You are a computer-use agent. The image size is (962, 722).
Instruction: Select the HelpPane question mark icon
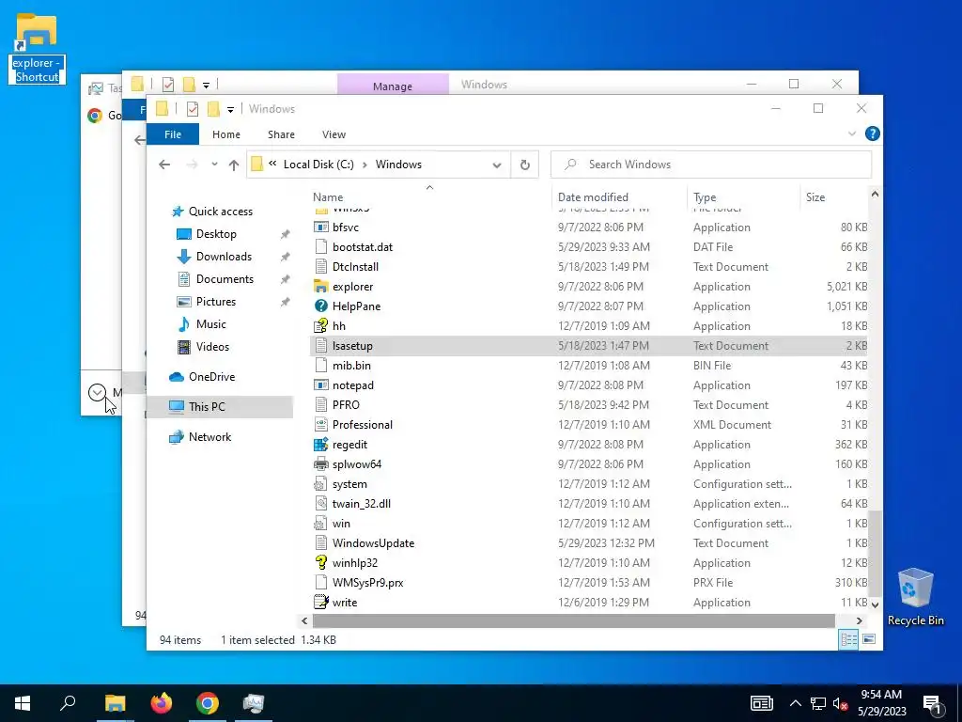321,306
